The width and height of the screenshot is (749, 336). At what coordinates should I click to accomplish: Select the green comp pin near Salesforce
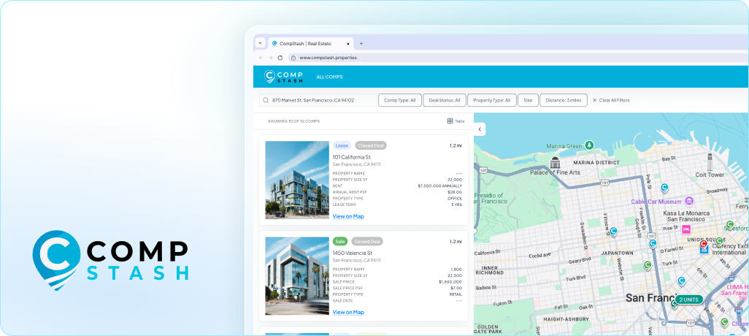(730, 225)
